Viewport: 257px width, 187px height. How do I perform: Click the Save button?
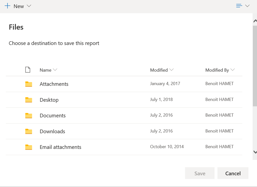pyautogui.click(x=200, y=173)
